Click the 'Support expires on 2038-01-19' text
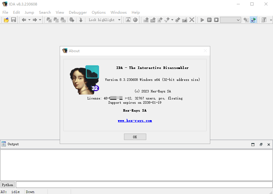 135,102
